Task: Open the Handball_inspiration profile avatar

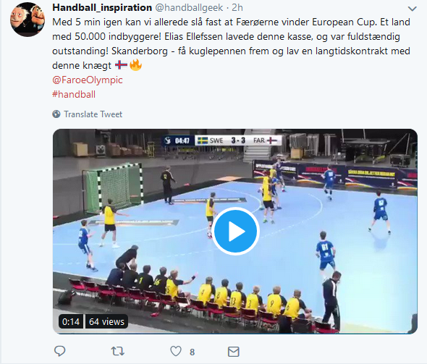Action: click(28, 20)
